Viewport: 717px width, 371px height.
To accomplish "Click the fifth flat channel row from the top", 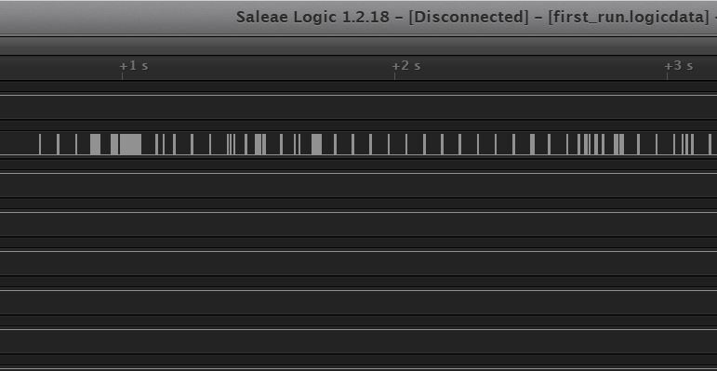I will click(x=359, y=302).
